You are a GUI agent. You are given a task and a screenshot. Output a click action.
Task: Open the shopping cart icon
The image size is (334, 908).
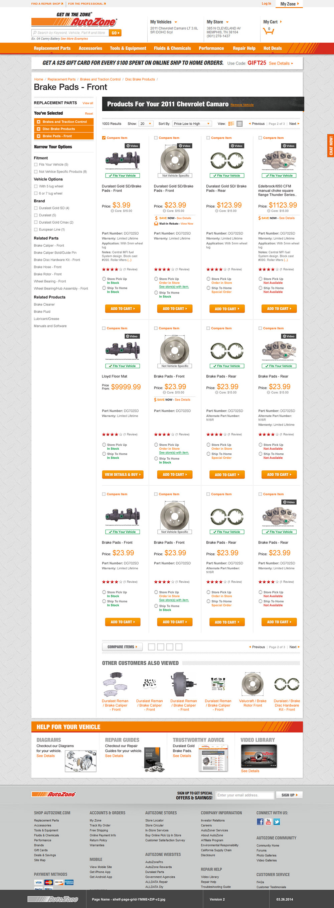coord(268,31)
